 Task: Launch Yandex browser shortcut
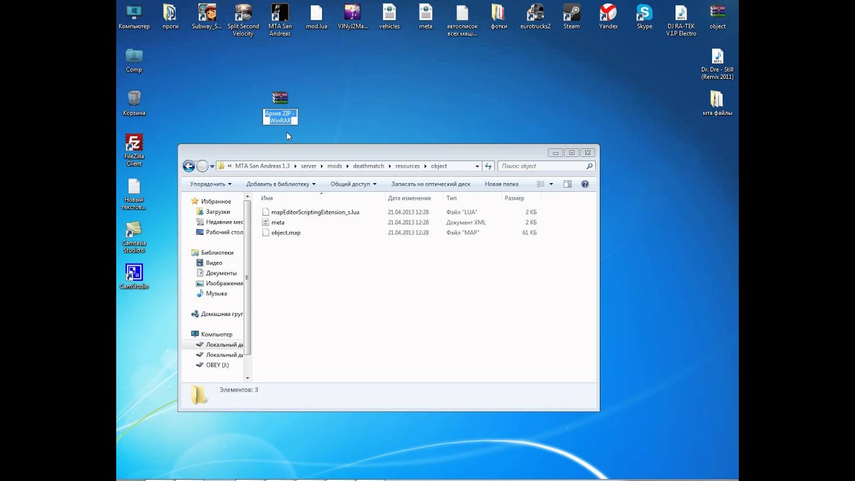click(608, 17)
